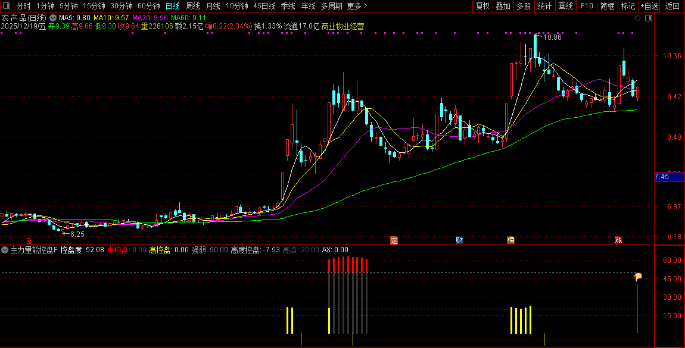The width and height of the screenshot is (685, 348).
Task: Switch to the 30分钟 period tab
Action: (x=122, y=6)
